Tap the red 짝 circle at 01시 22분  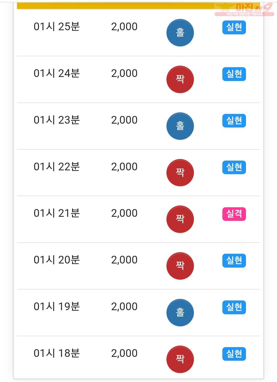click(x=180, y=172)
